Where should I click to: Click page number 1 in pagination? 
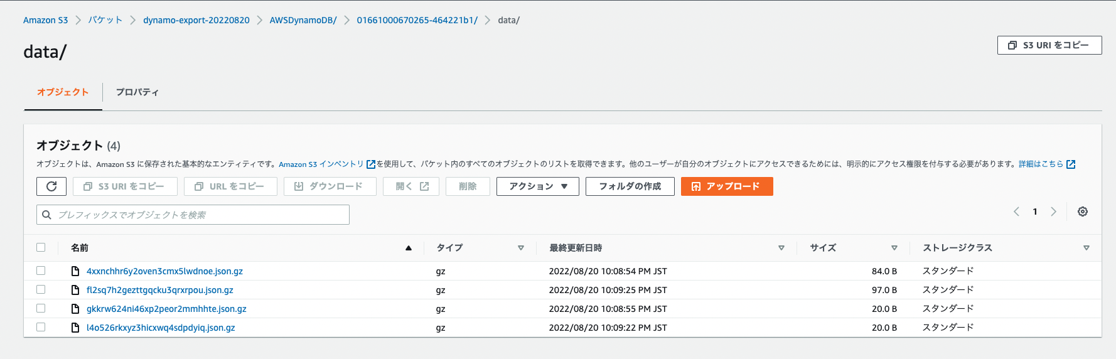click(1035, 212)
